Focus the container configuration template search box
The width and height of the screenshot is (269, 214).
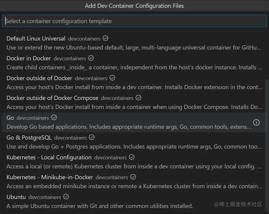point(134,21)
